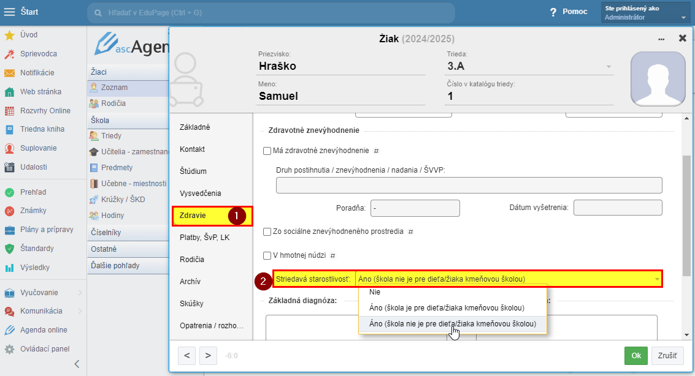Open Notifikácie envelope icon
The image size is (695, 376).
tap(9, 73)
